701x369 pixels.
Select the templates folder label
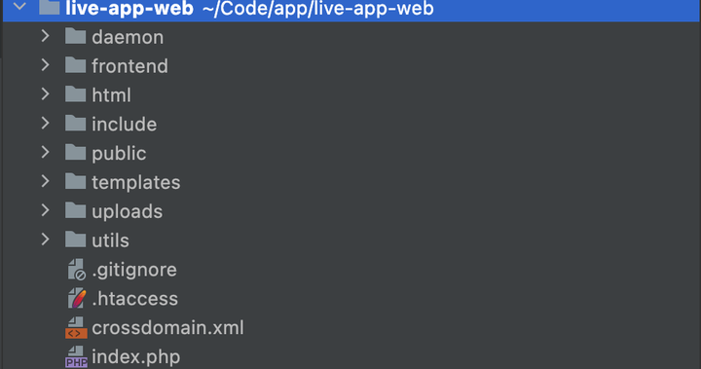[x=136, y=182]
